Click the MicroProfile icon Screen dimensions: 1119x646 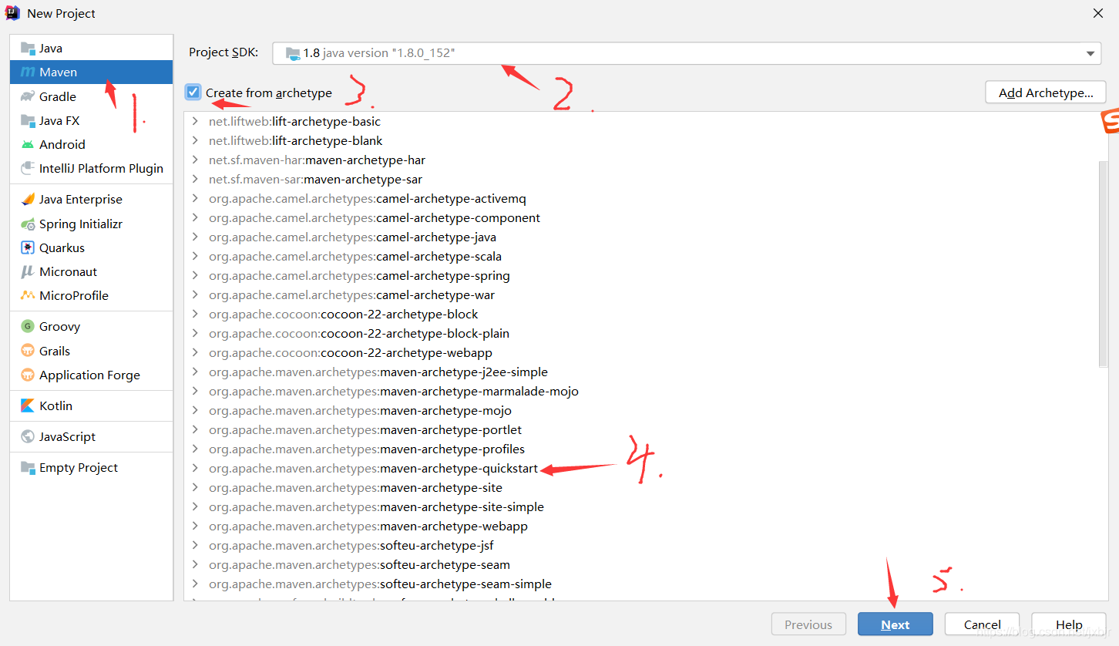pyautogui.click(x=28, y=295)
